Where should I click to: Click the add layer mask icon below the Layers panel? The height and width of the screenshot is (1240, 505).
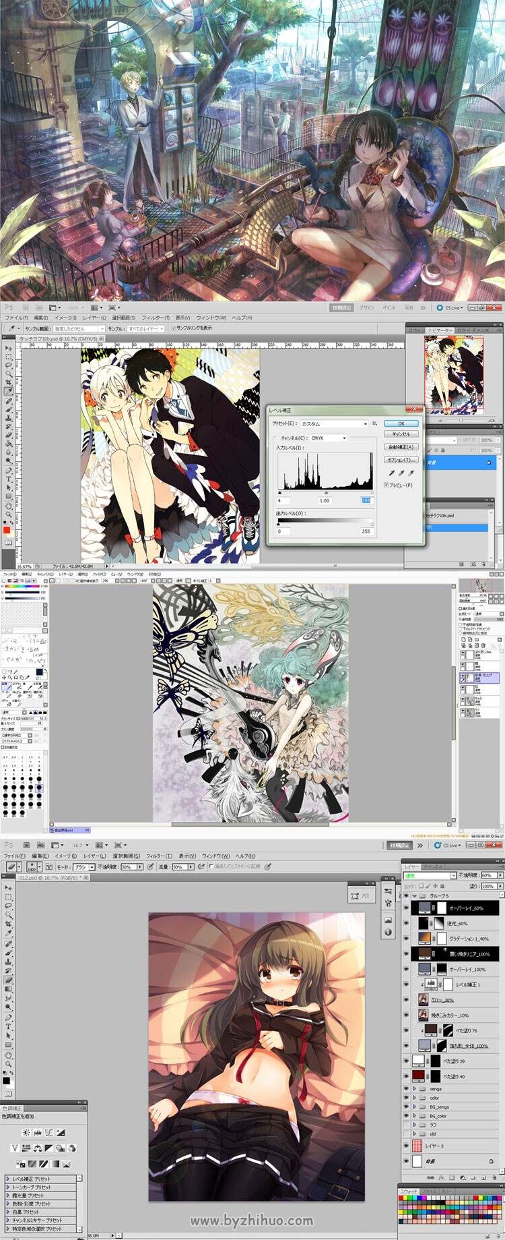click(x=452, y=1177)
